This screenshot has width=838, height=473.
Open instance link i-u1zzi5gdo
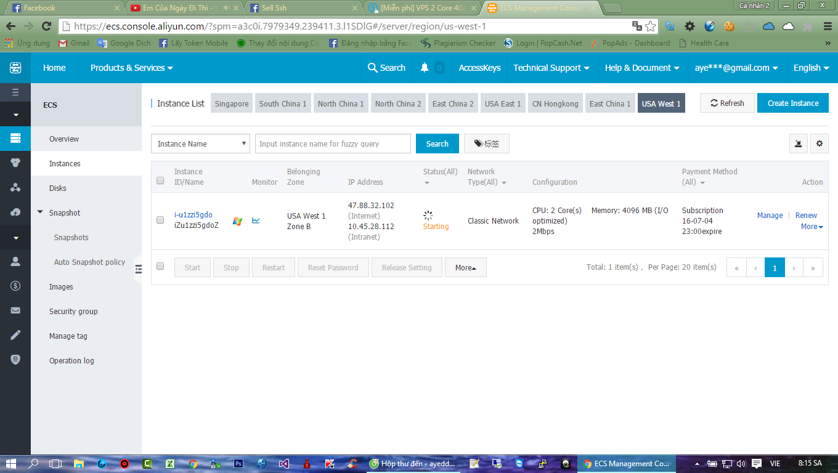(193, 215)
